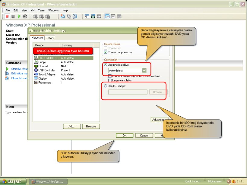This screenshot has width=247, height=185.
Task: Click the Suspend (pause) toolbar icon
Action: pyautogui.click(x=13, y=16)
